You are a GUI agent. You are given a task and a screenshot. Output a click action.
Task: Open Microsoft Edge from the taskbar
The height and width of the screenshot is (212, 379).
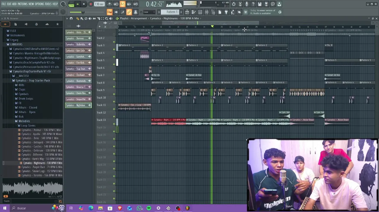click(91, 208)
